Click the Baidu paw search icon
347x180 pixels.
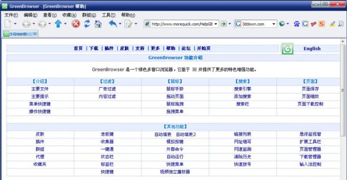point(297,24)
